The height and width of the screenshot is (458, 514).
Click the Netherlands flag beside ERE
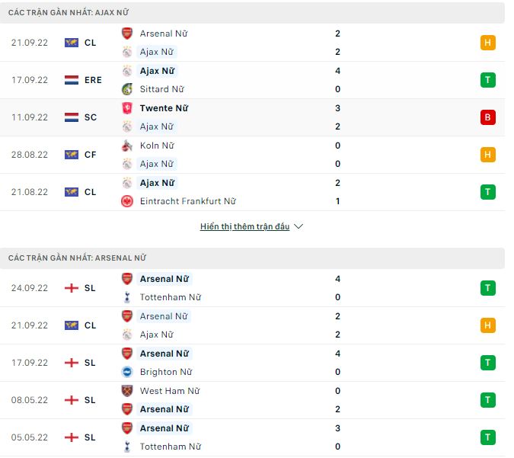coord(72,80)
